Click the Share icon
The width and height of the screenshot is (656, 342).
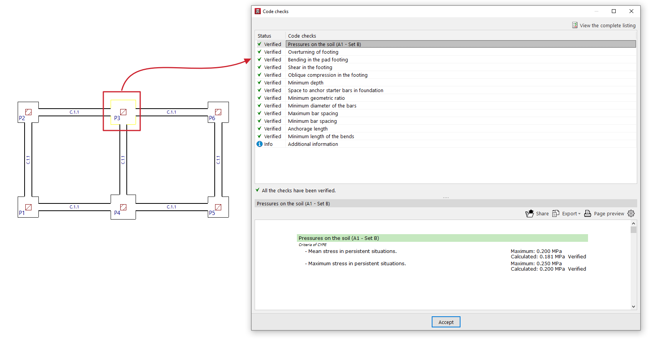(x=530, y=213)
